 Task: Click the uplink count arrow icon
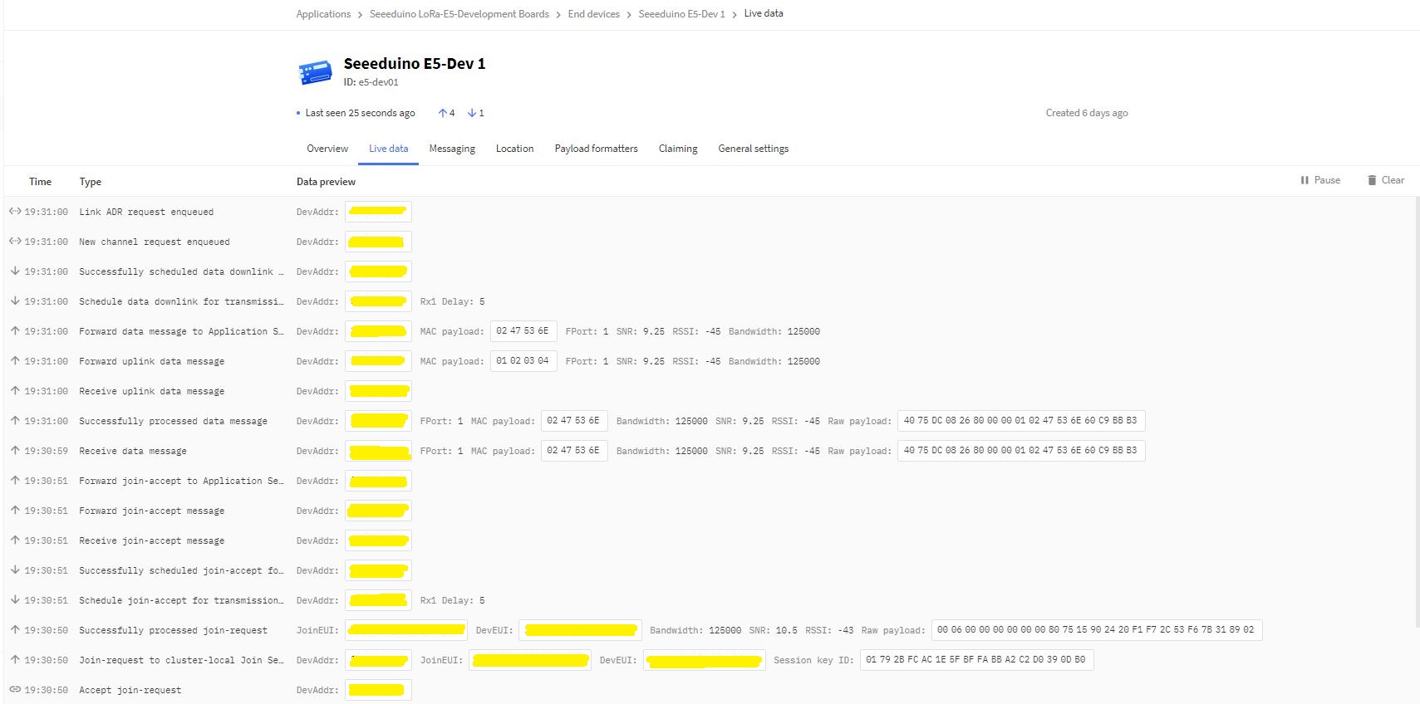click(443, 113)
